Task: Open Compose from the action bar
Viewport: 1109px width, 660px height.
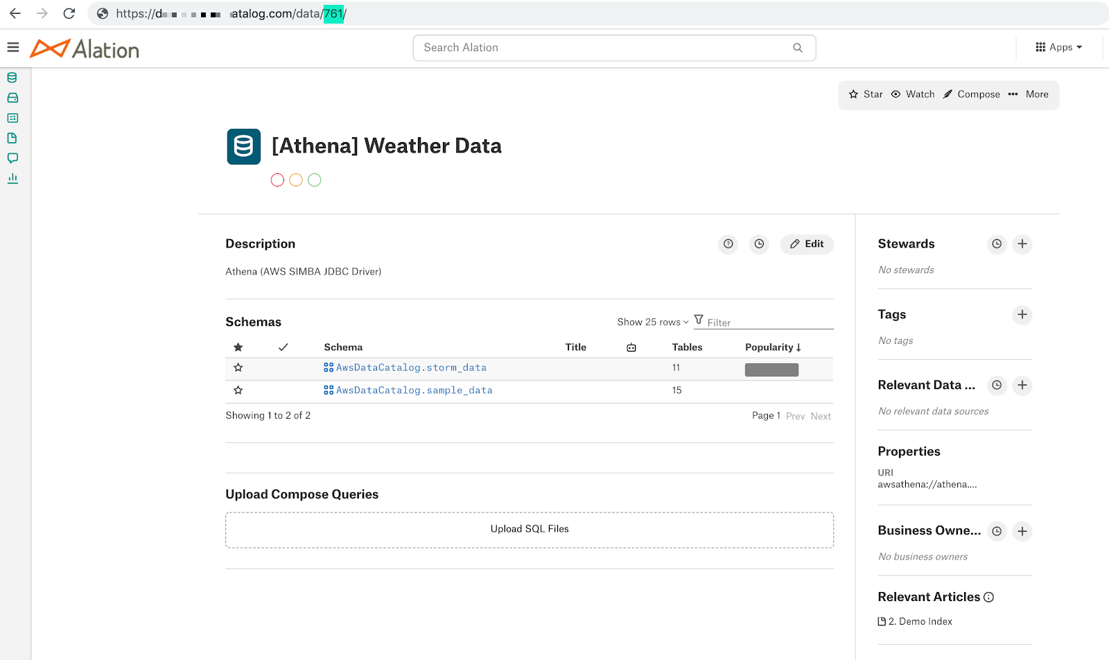Action: tap(972, 94)
